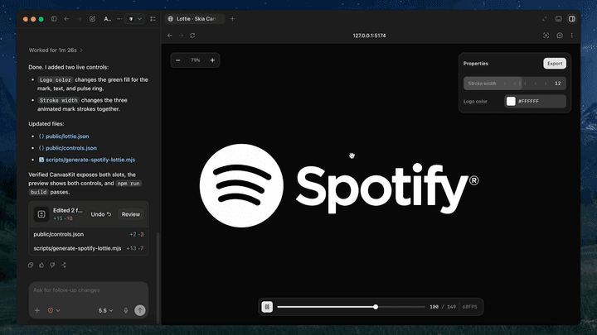The height and width of the screenshot is (335, 597).
Task: Open the red clock mode dropdown
Action: tap(54, 310)
